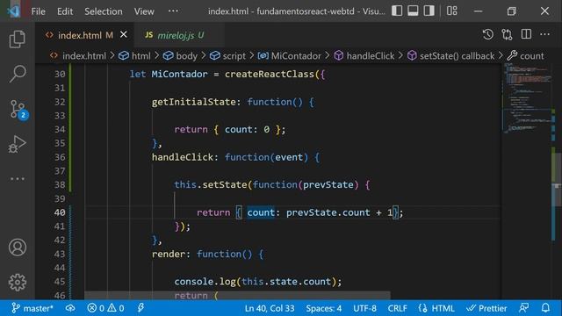
Task: Click the master branch in status bar
Action: click(x=32, y=308)
